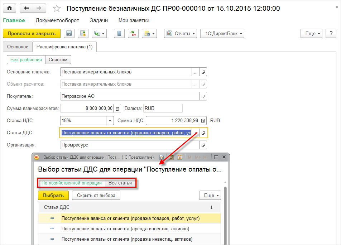Save document with floppy disk icon

coord(69,33)
